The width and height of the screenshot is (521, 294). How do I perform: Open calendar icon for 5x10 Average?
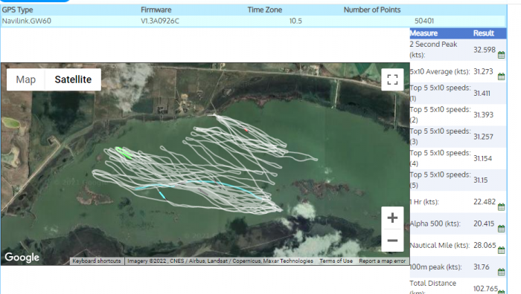502,76
